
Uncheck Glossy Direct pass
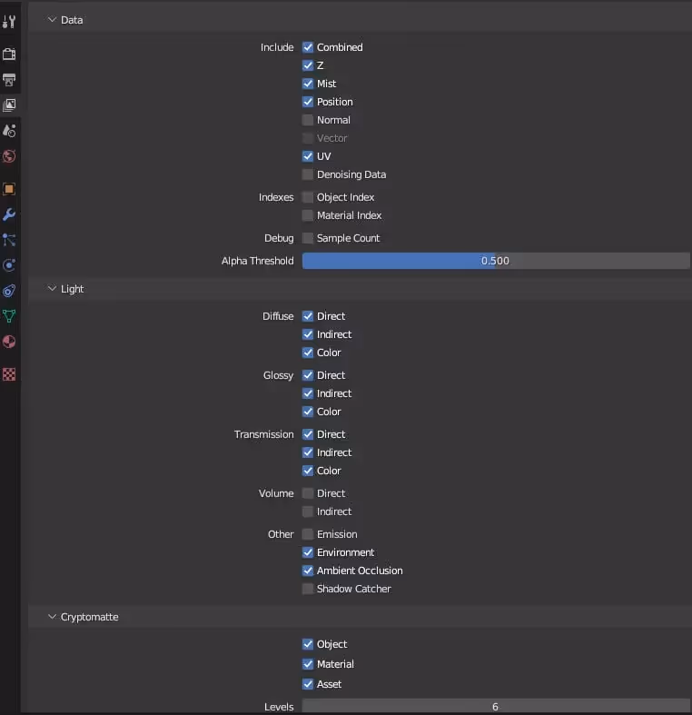coord(308,375)
